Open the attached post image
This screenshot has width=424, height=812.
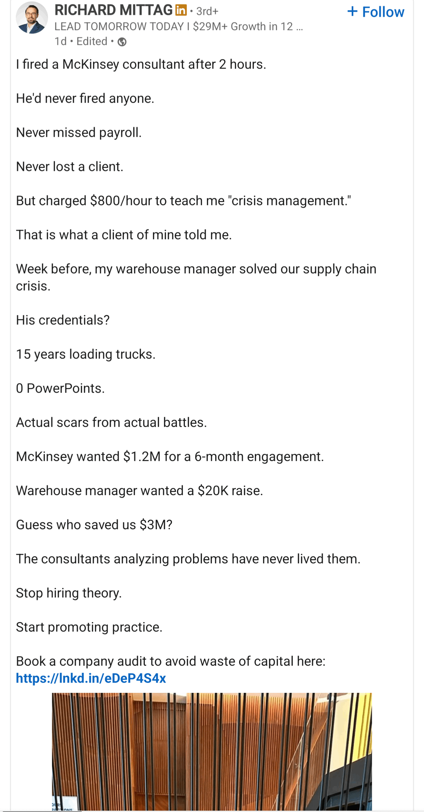click(x=212, y=751)
